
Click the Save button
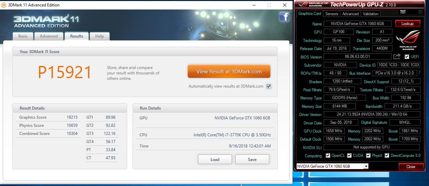tap(252, 159)
